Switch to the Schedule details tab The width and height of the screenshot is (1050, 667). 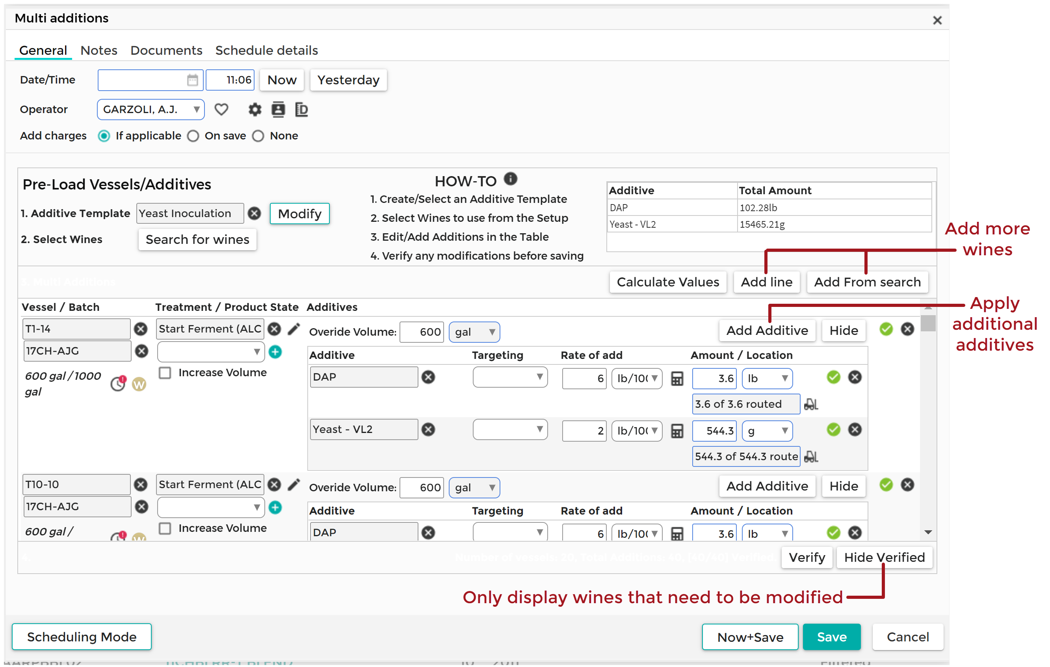click(267, 50)
